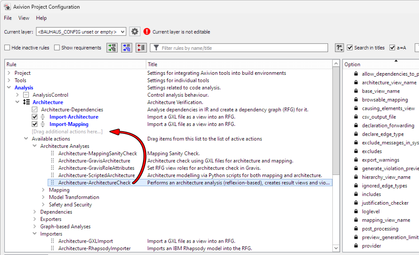Click the lock icon for architecture_view_name

[x=356, y=82]
